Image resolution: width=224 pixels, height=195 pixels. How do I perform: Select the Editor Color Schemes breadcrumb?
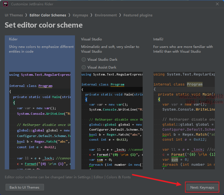click(48, 15)
